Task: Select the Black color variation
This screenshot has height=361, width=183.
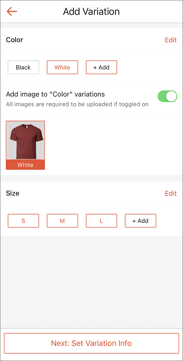Action: point(23,67)
